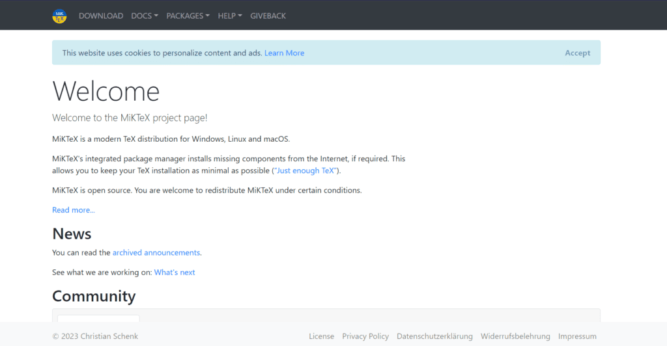
Task: Click the What's next link
Action: tap(175, 273)
